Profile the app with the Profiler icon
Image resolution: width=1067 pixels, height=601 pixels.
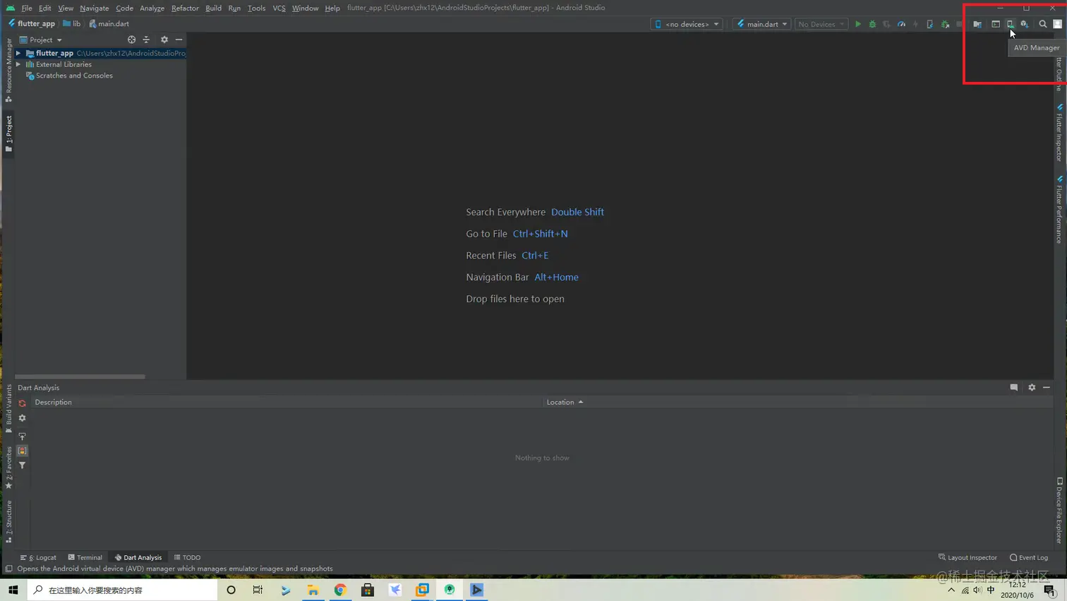(901, 23)
